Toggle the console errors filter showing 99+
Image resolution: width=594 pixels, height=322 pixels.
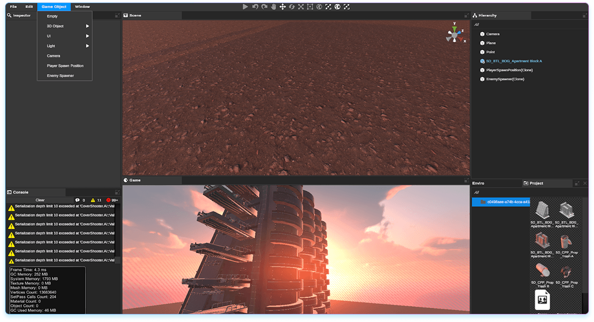[x=112, y=200]
